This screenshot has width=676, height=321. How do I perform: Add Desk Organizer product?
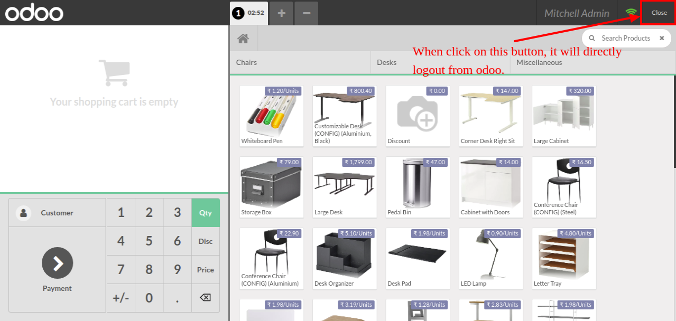pyautogui.click(x=345, y=258)
